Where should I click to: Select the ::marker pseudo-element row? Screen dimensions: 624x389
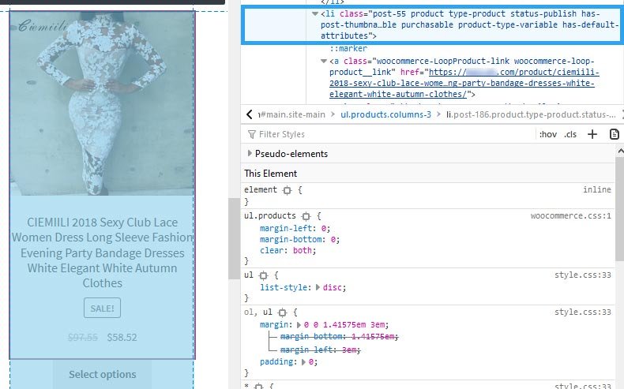click(348, 48)
